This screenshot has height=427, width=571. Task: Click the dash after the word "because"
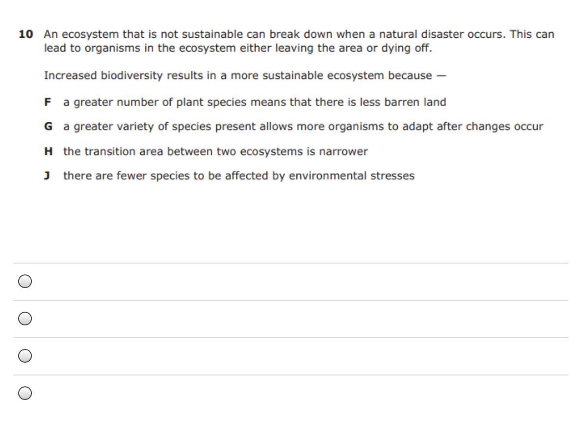[x=441, y=76]
